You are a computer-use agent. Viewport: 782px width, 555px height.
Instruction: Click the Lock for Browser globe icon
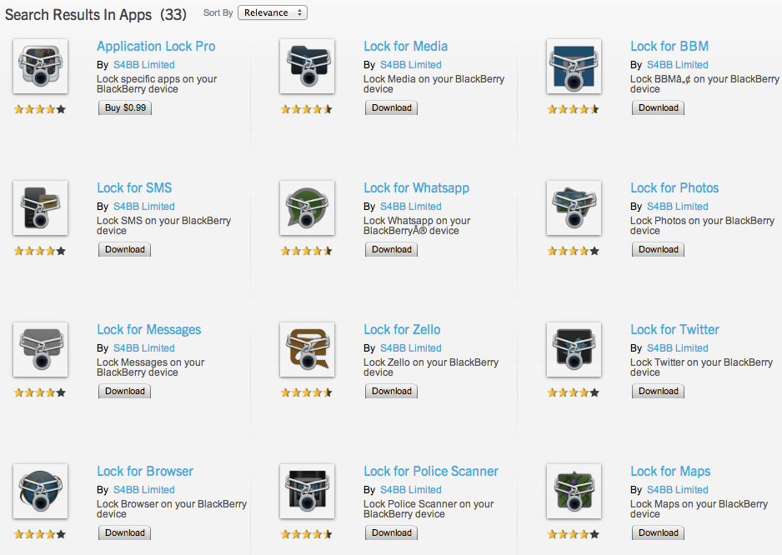40,492
